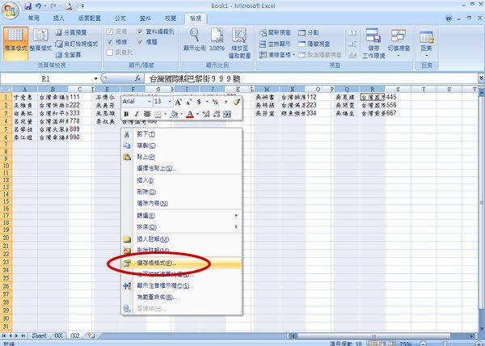Screen dimensions: 485x346
Task: Click font color red A in mini toolbar
Action: (190, 115)
